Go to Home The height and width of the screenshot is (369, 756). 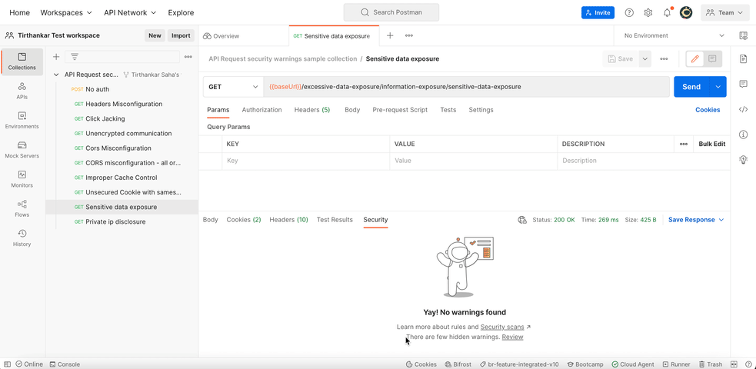coord(19,12)
